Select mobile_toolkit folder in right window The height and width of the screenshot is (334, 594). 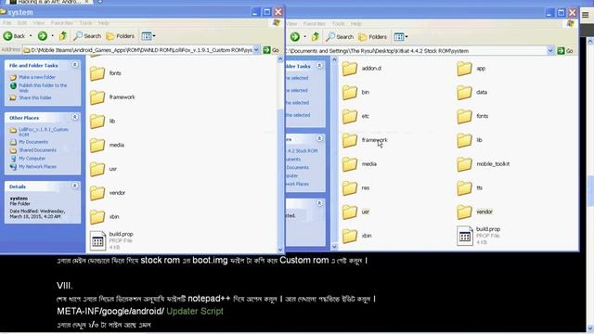click(x=484, y=164)
